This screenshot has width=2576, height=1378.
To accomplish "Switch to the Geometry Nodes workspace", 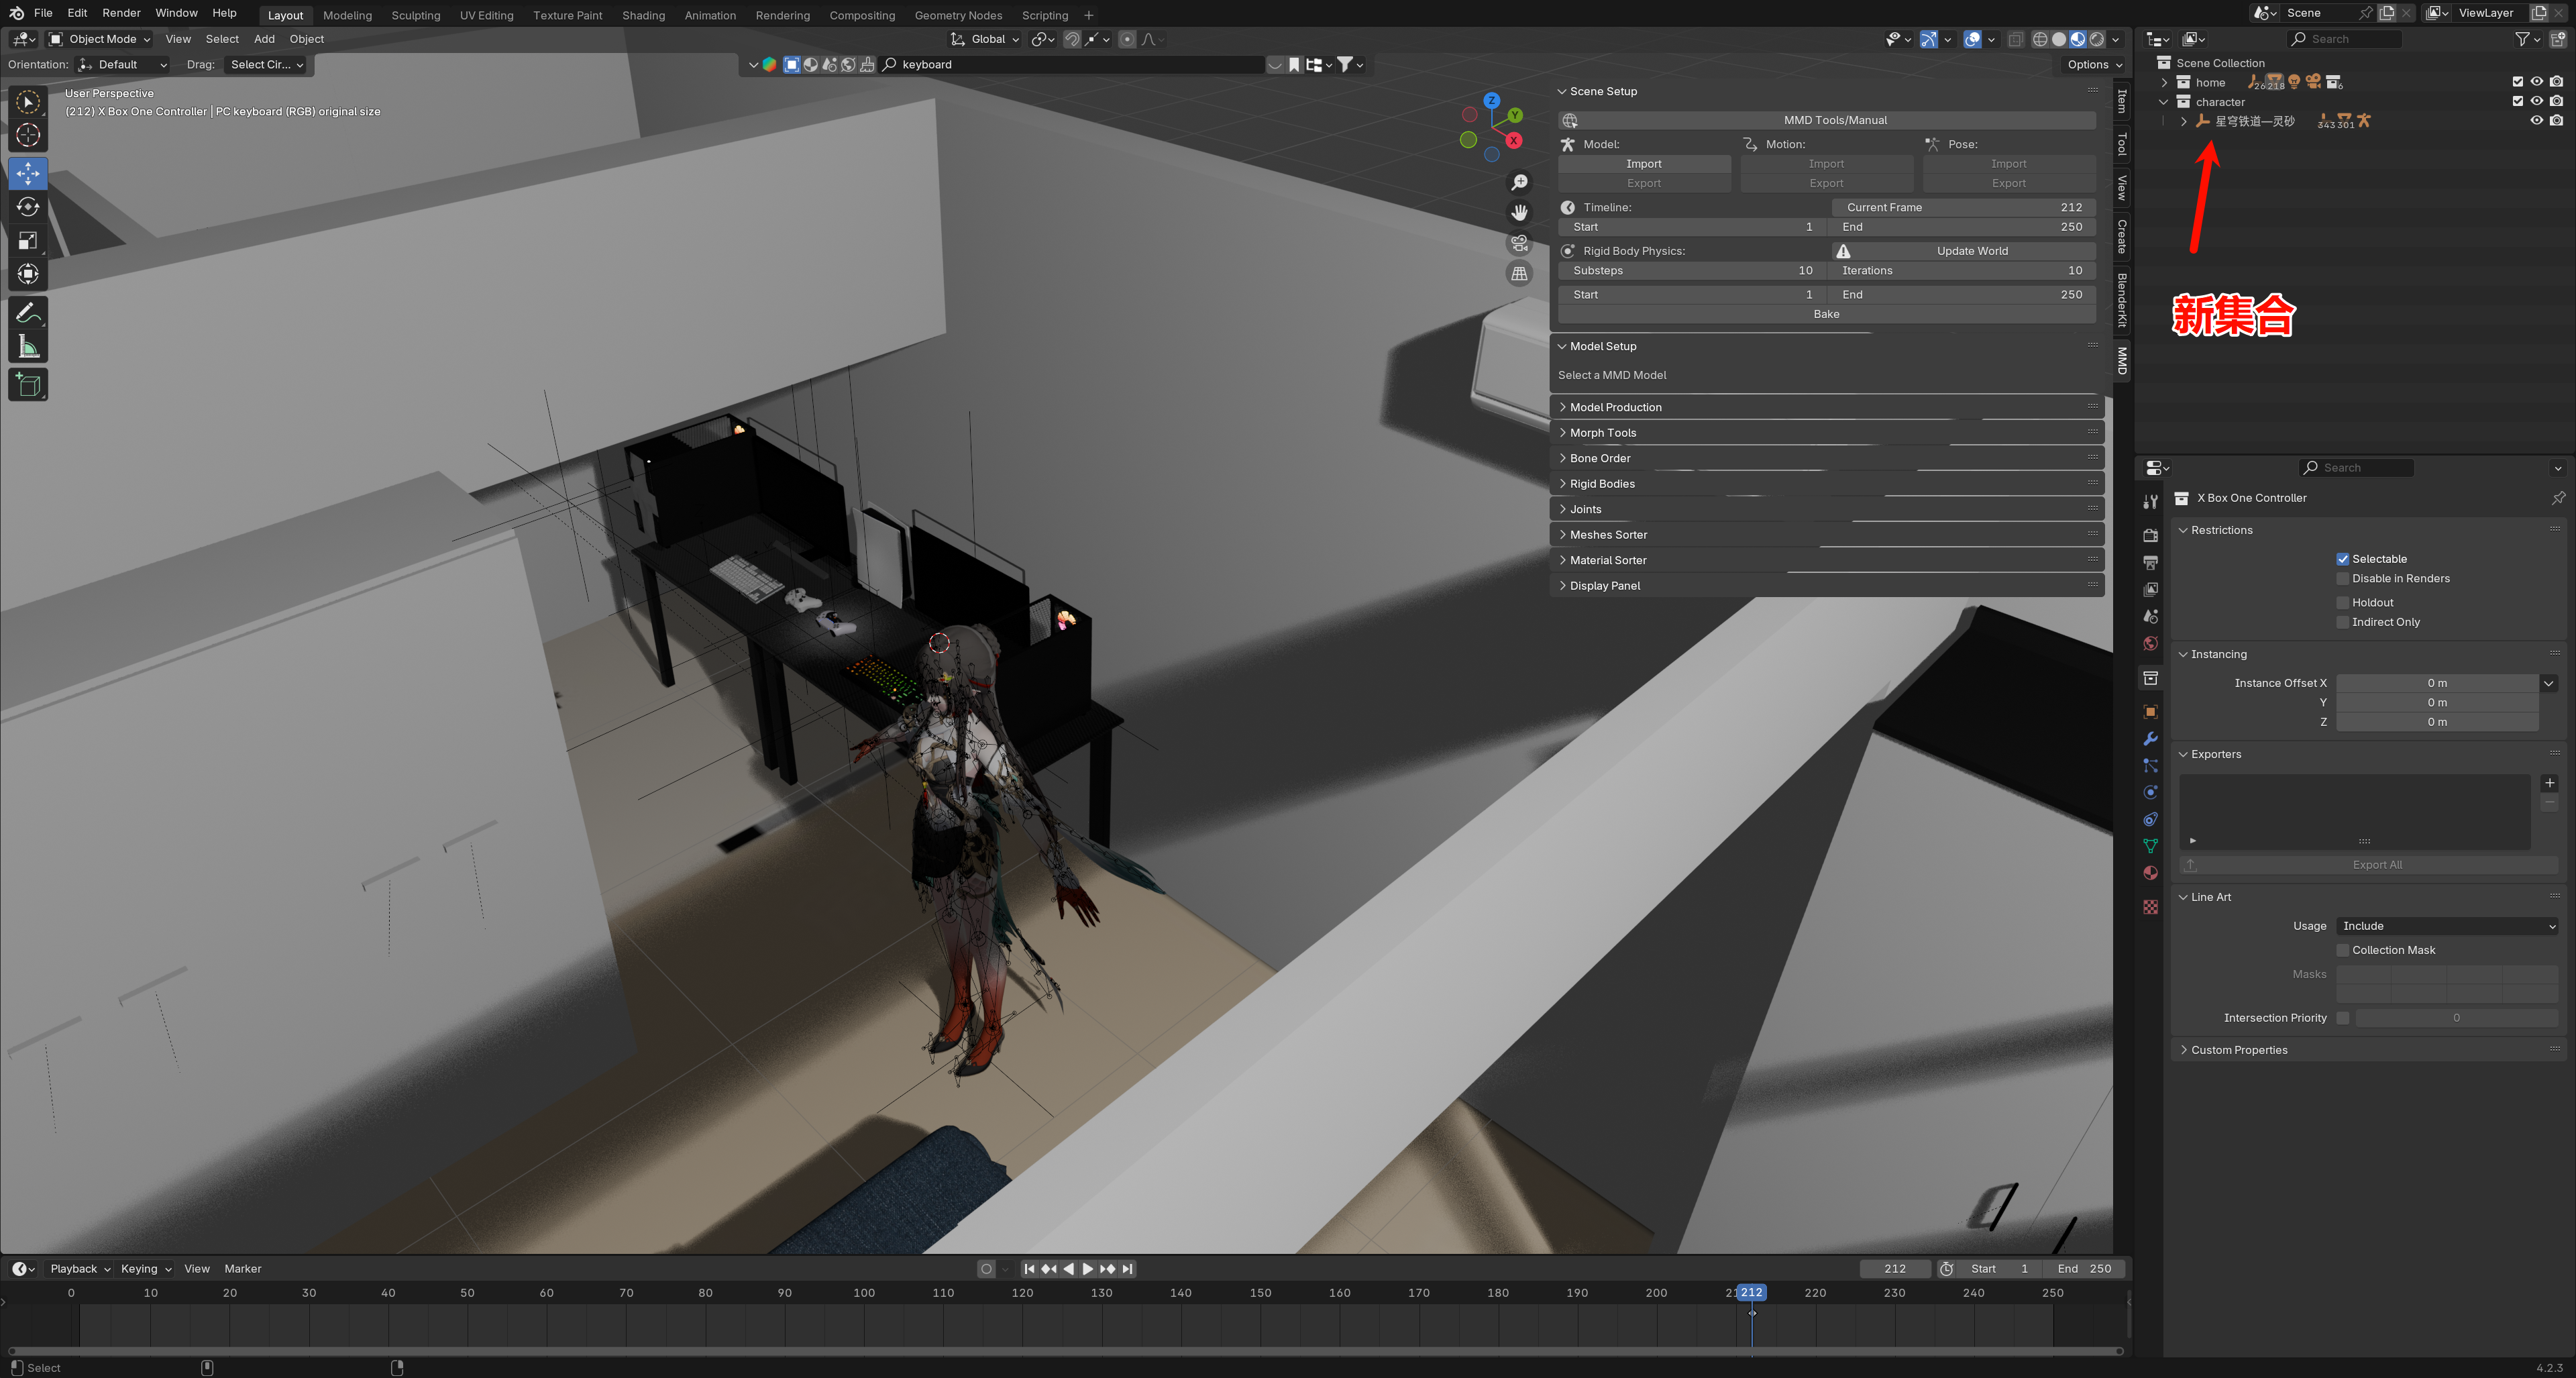I will [x=958, y=15].
